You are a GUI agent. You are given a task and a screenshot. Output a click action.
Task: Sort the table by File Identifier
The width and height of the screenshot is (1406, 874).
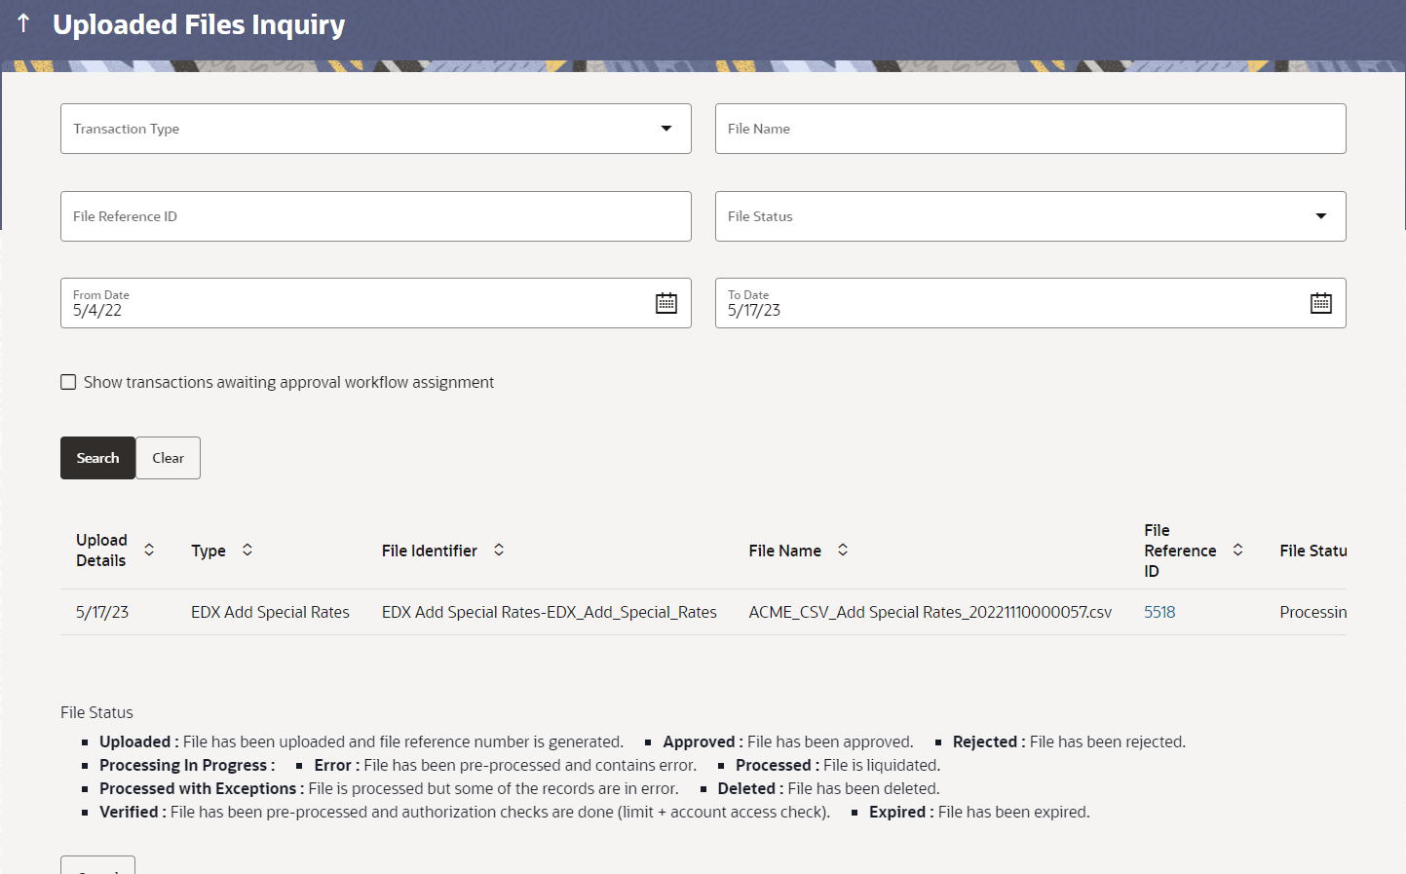pos(498,550)
